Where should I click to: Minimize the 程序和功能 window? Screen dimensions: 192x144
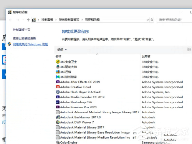coord(181,12)
